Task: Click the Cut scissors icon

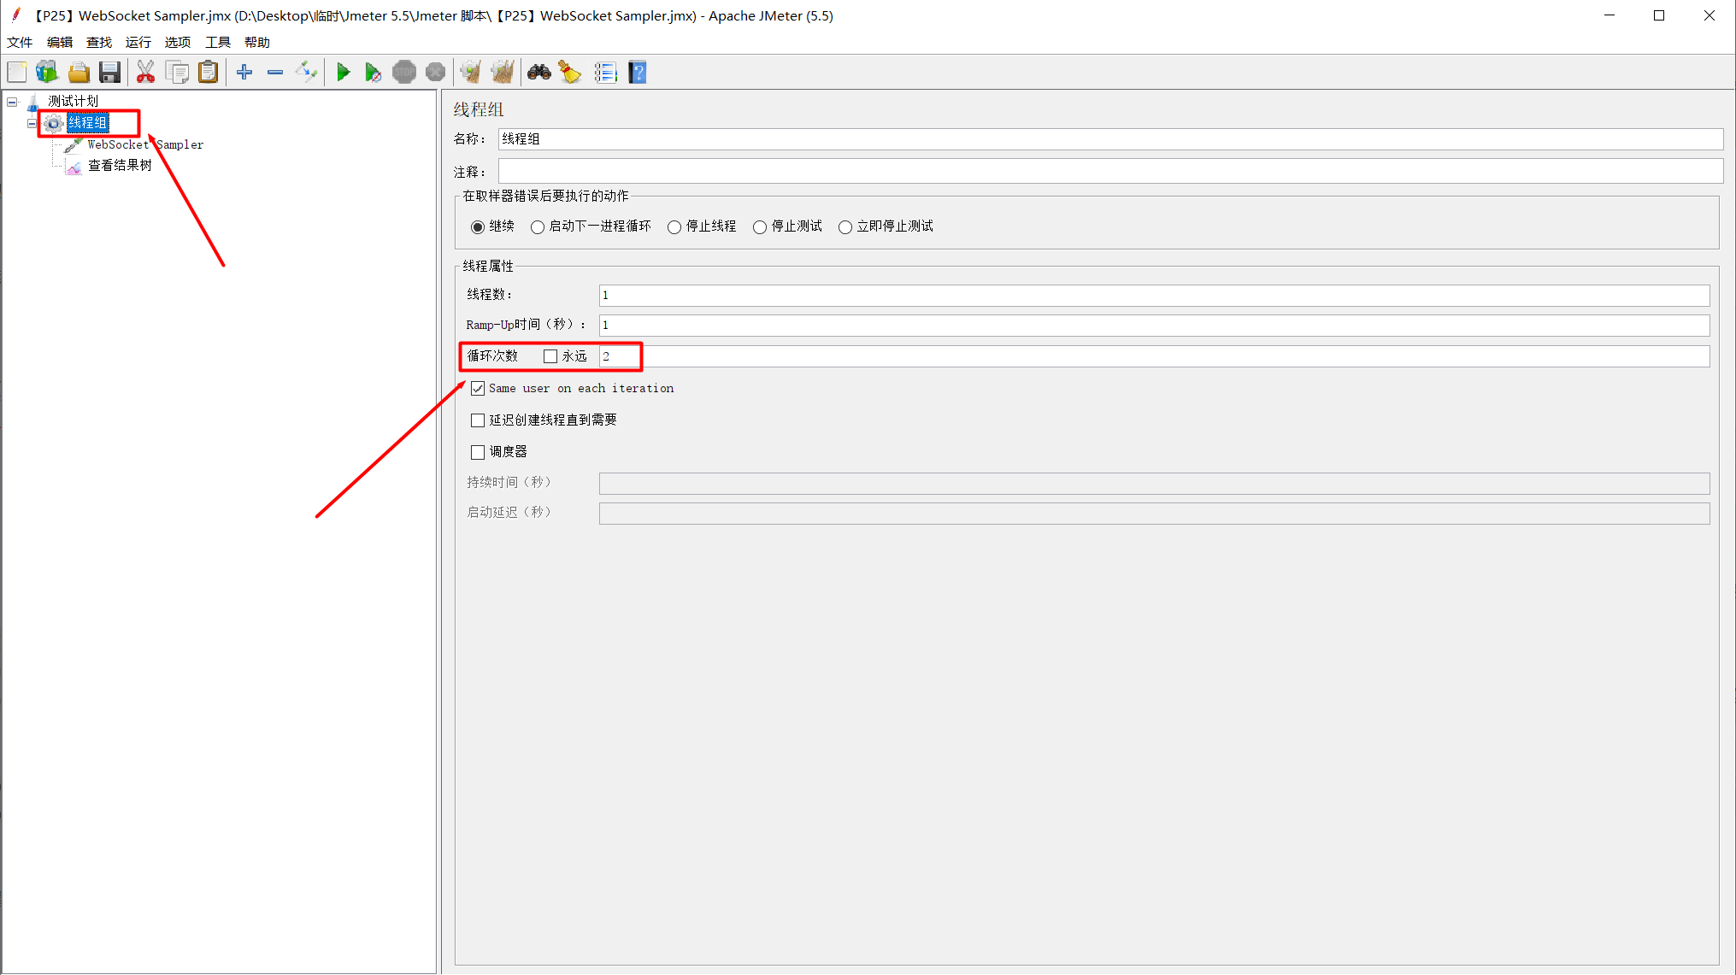Action: tap(146, 73)
